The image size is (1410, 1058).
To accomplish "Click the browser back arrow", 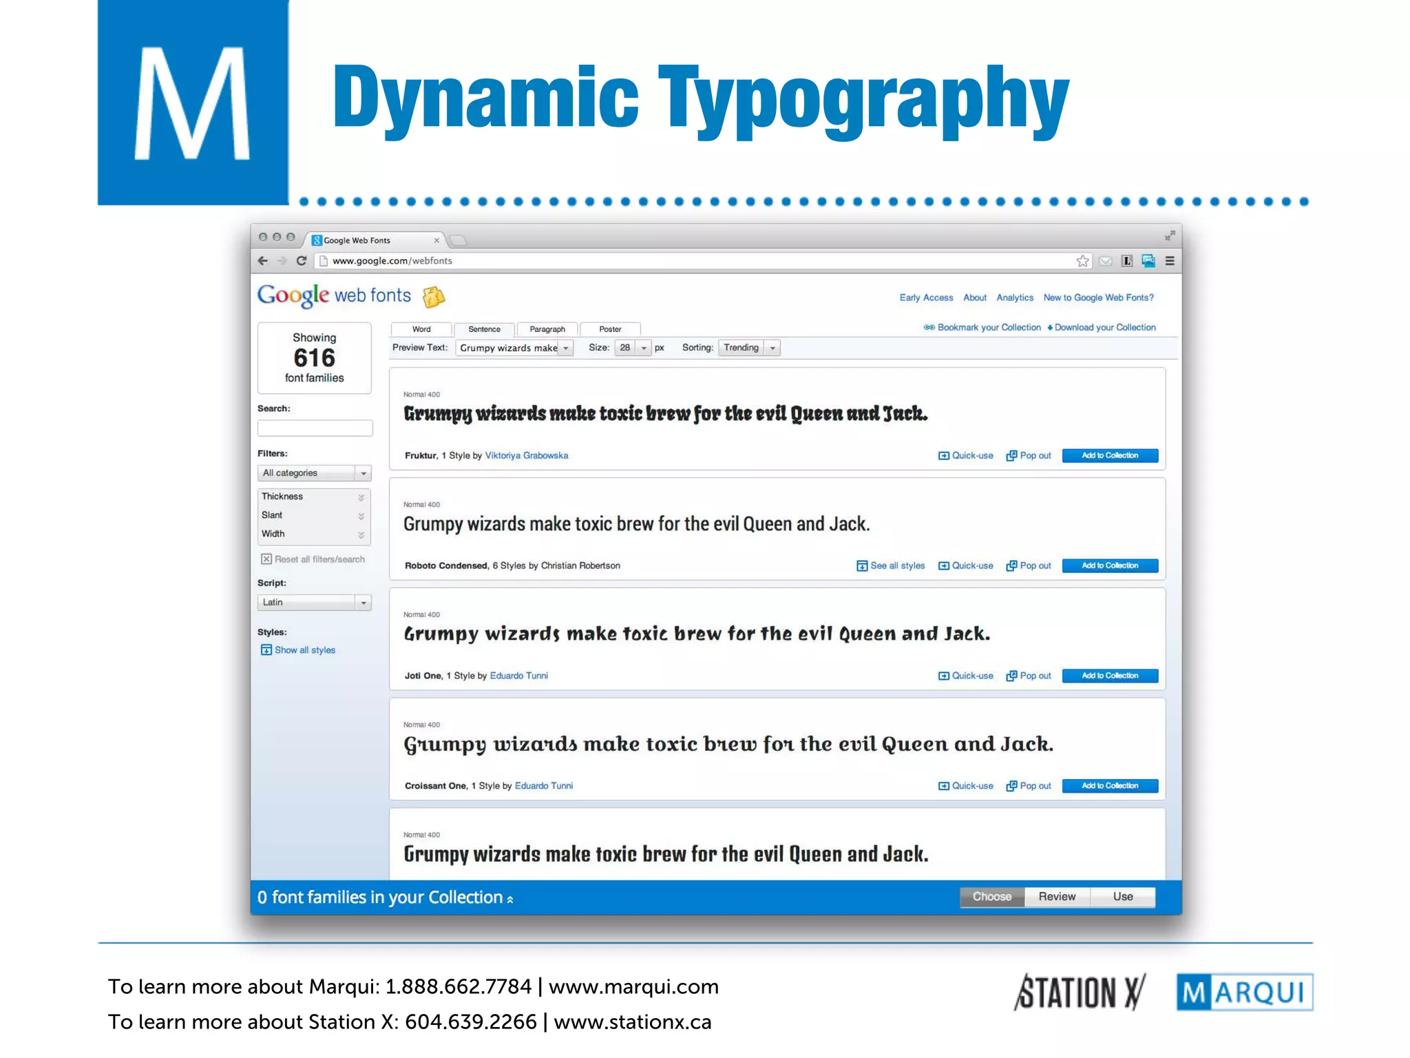I will coord(262,261).
